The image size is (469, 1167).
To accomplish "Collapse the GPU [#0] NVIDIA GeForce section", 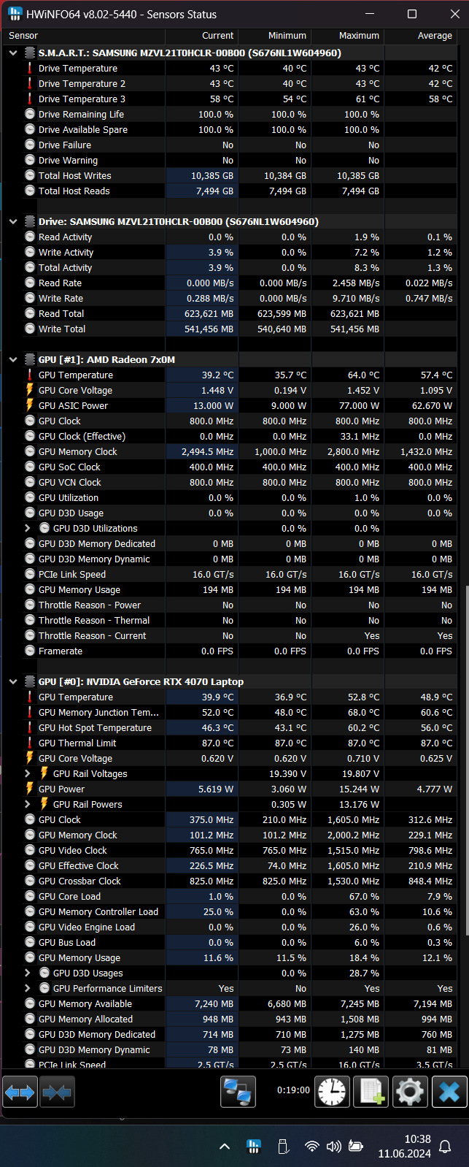I will (13, 682).
